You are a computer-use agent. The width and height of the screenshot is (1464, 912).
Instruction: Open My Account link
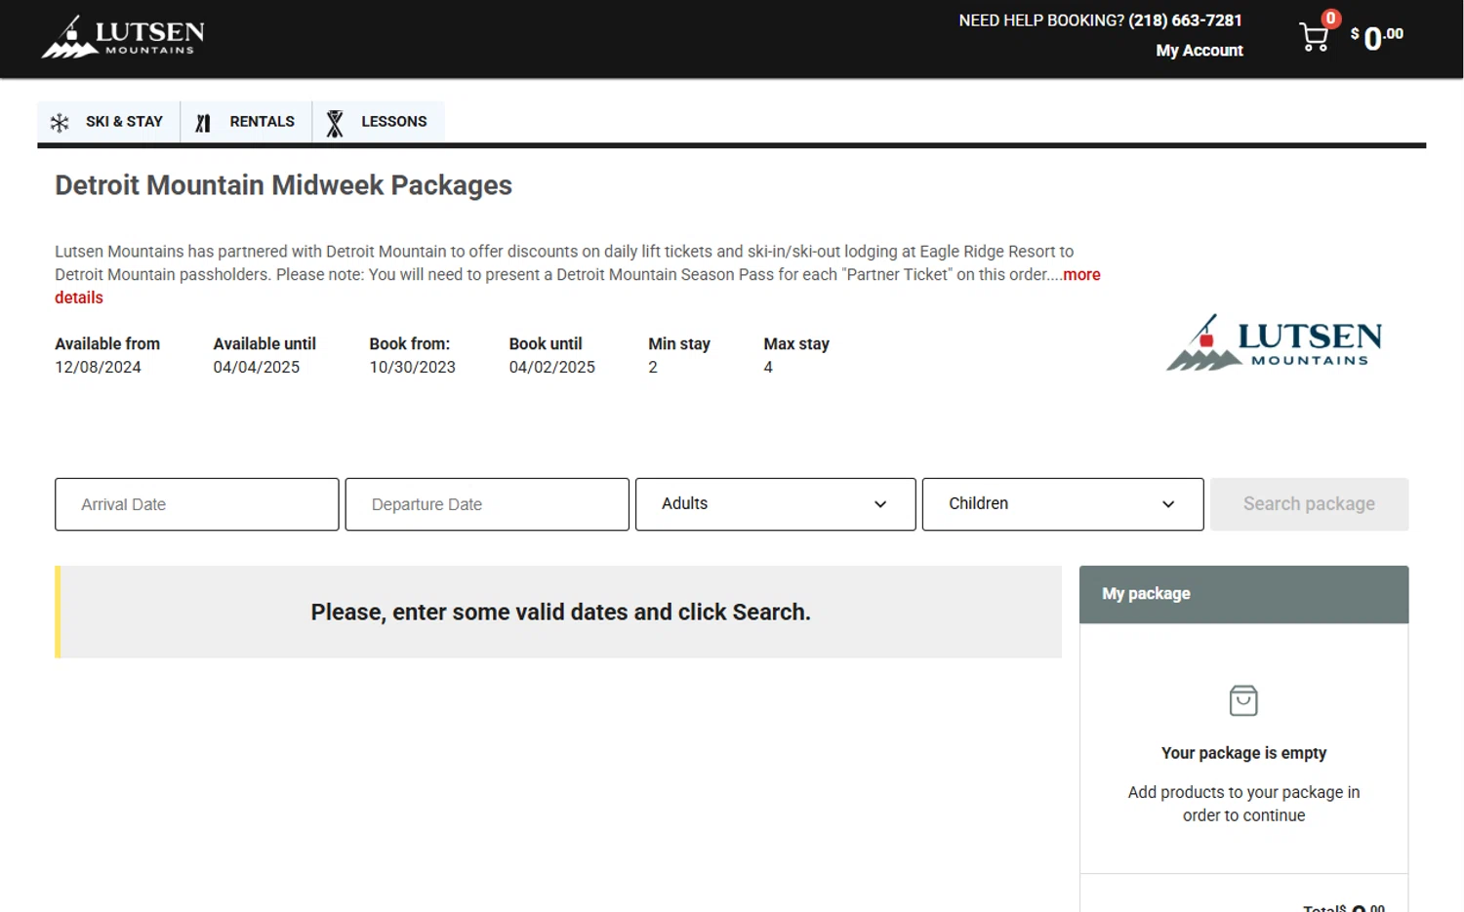(1200, 51)
